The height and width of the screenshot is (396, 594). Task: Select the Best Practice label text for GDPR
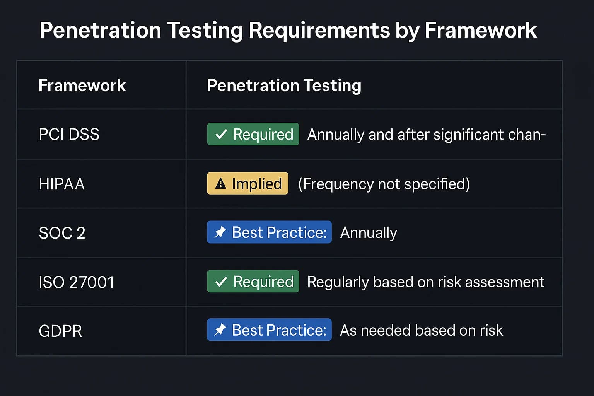coord(279,330)
